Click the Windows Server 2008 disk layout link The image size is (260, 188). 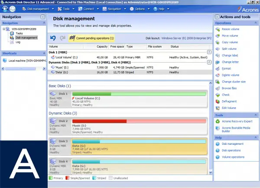(x=186, y=38)
